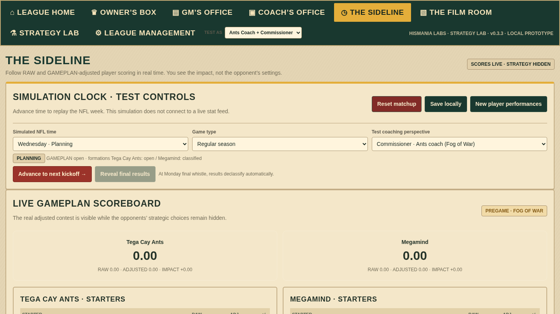Expand the Simulated NFL time dropdown
Viewport: 560px width, 314px height.
(100, 144)
